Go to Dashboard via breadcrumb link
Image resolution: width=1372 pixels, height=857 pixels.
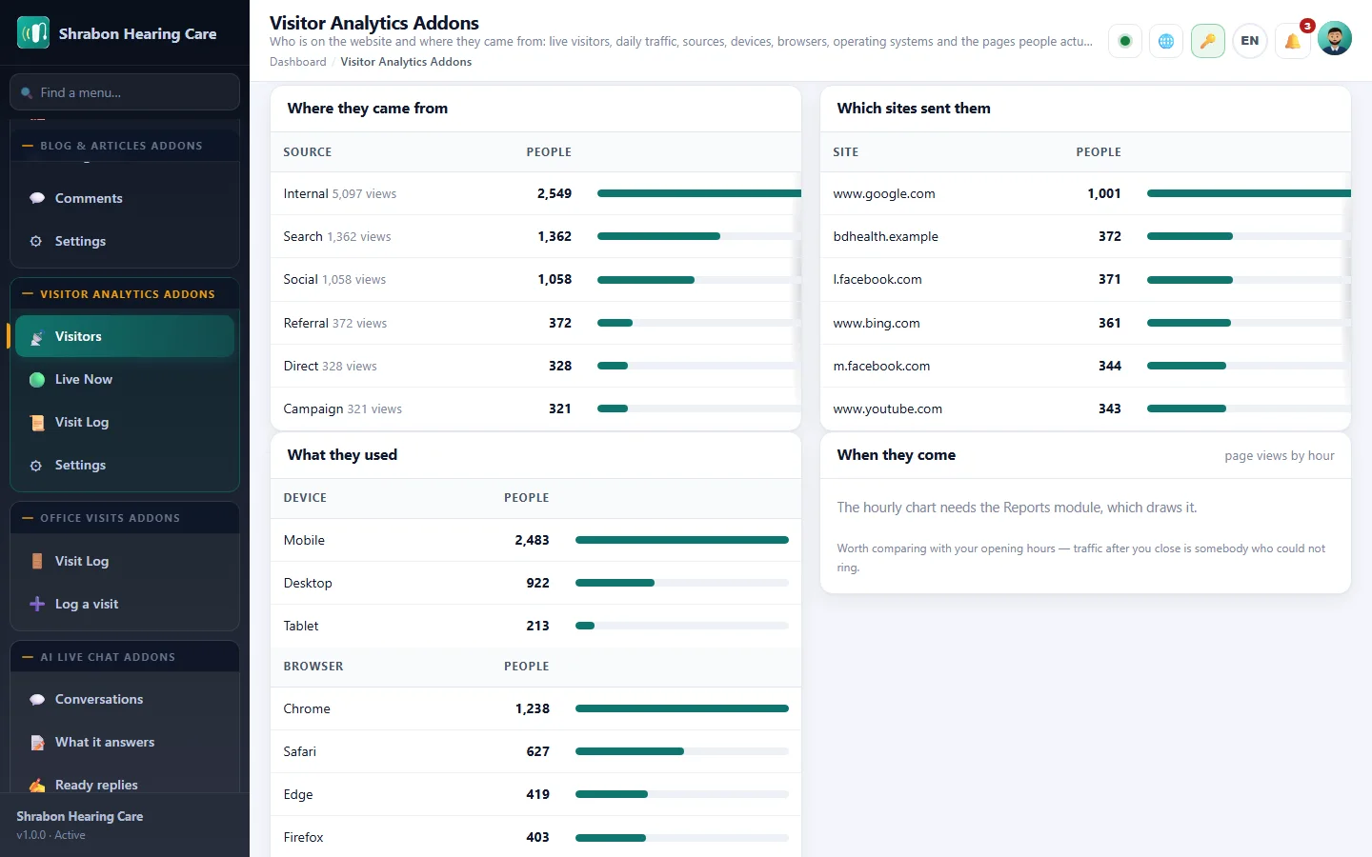297,62
